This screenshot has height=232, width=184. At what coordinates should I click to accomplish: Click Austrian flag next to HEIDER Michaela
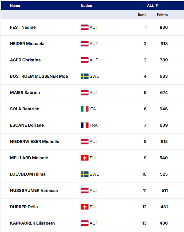coord(85,44)
